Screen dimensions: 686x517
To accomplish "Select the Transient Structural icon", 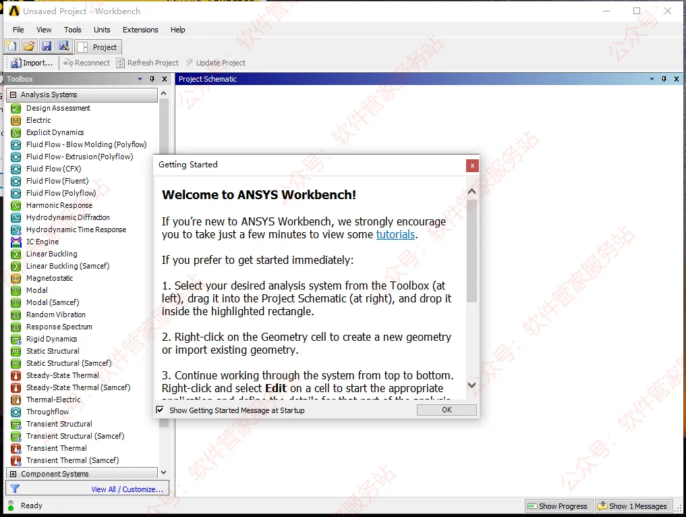I will pos(16,424).
